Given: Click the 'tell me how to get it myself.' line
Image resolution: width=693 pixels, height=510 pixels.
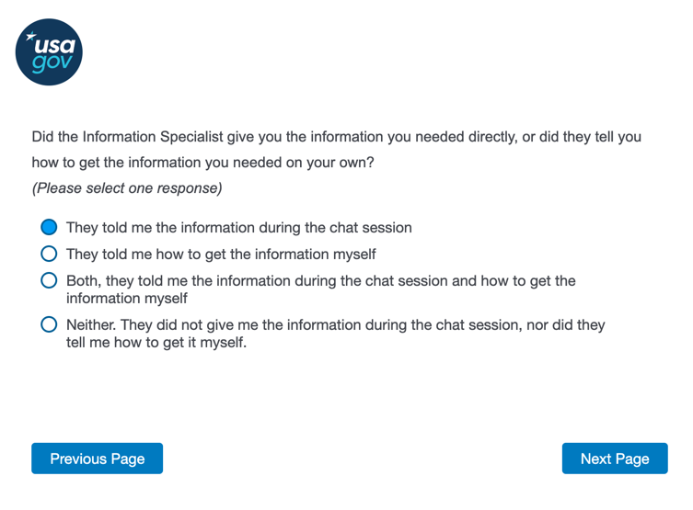Looking at the screenshot, I should coord(156,343).
